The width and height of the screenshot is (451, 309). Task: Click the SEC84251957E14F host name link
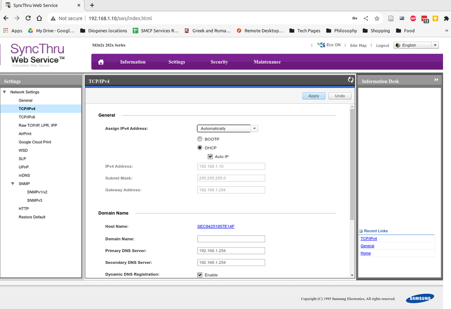click(x=216, y=226)
